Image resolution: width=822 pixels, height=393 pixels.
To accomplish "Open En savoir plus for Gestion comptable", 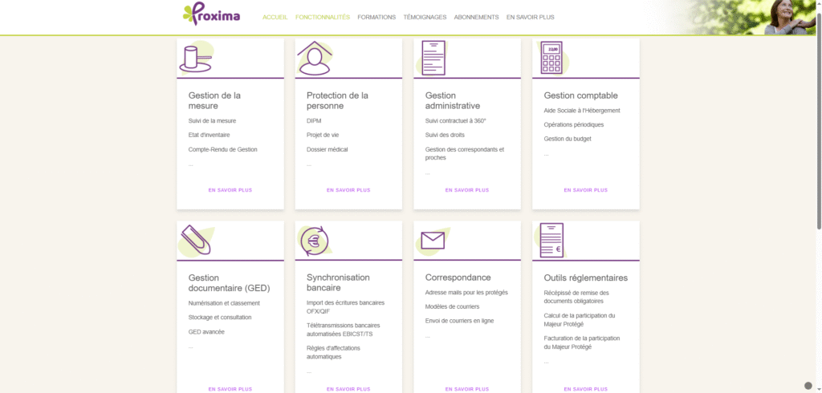I will coord(585,190).
